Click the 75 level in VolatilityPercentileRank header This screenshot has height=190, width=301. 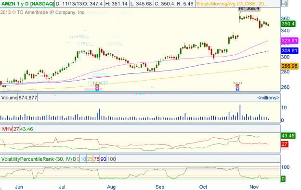pyautogui.click(x=96, y=159)
